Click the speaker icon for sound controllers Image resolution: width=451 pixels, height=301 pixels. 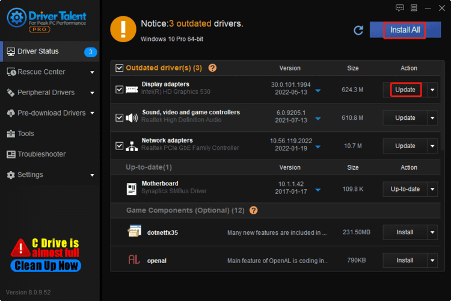click(132, 117)
